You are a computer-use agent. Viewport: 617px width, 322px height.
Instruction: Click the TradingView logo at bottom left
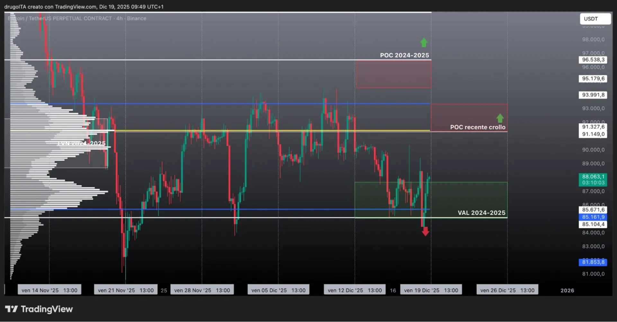click(39, 309)
